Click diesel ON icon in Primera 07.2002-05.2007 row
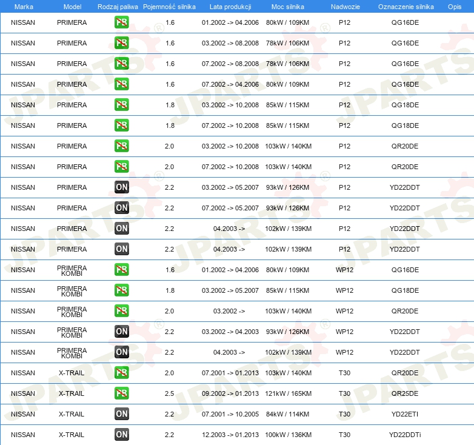The height and width of the screenshot is (445, 474). pos(121,208)
